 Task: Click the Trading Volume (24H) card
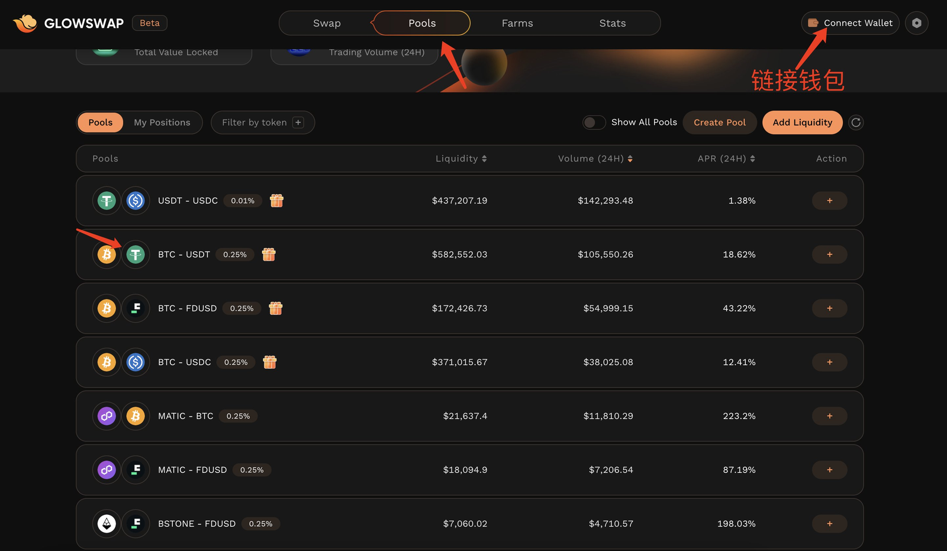tap(355, 56)
